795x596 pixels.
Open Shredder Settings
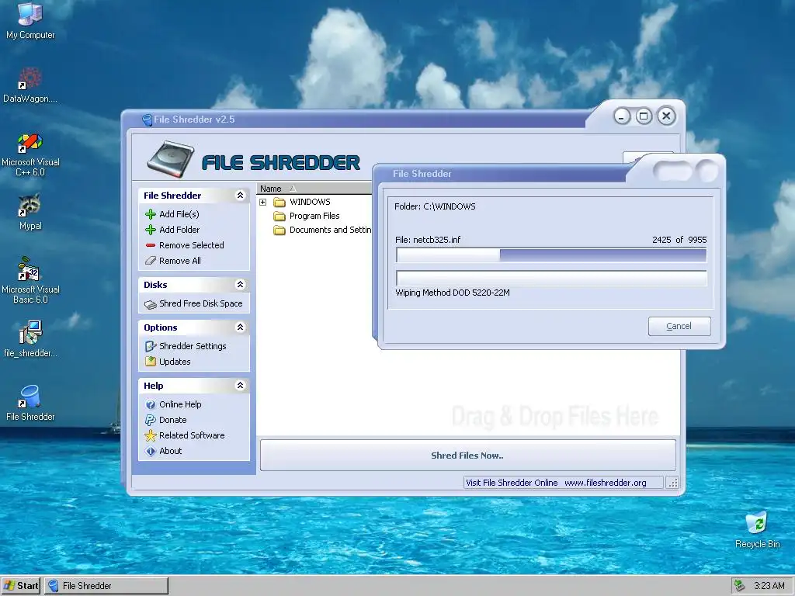pos(193,346)
